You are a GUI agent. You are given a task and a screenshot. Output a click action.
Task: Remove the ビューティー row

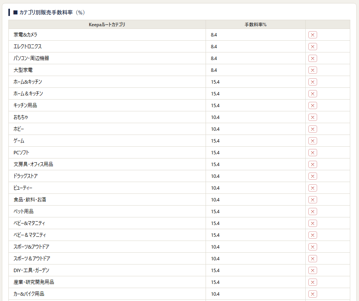point(313,188)
